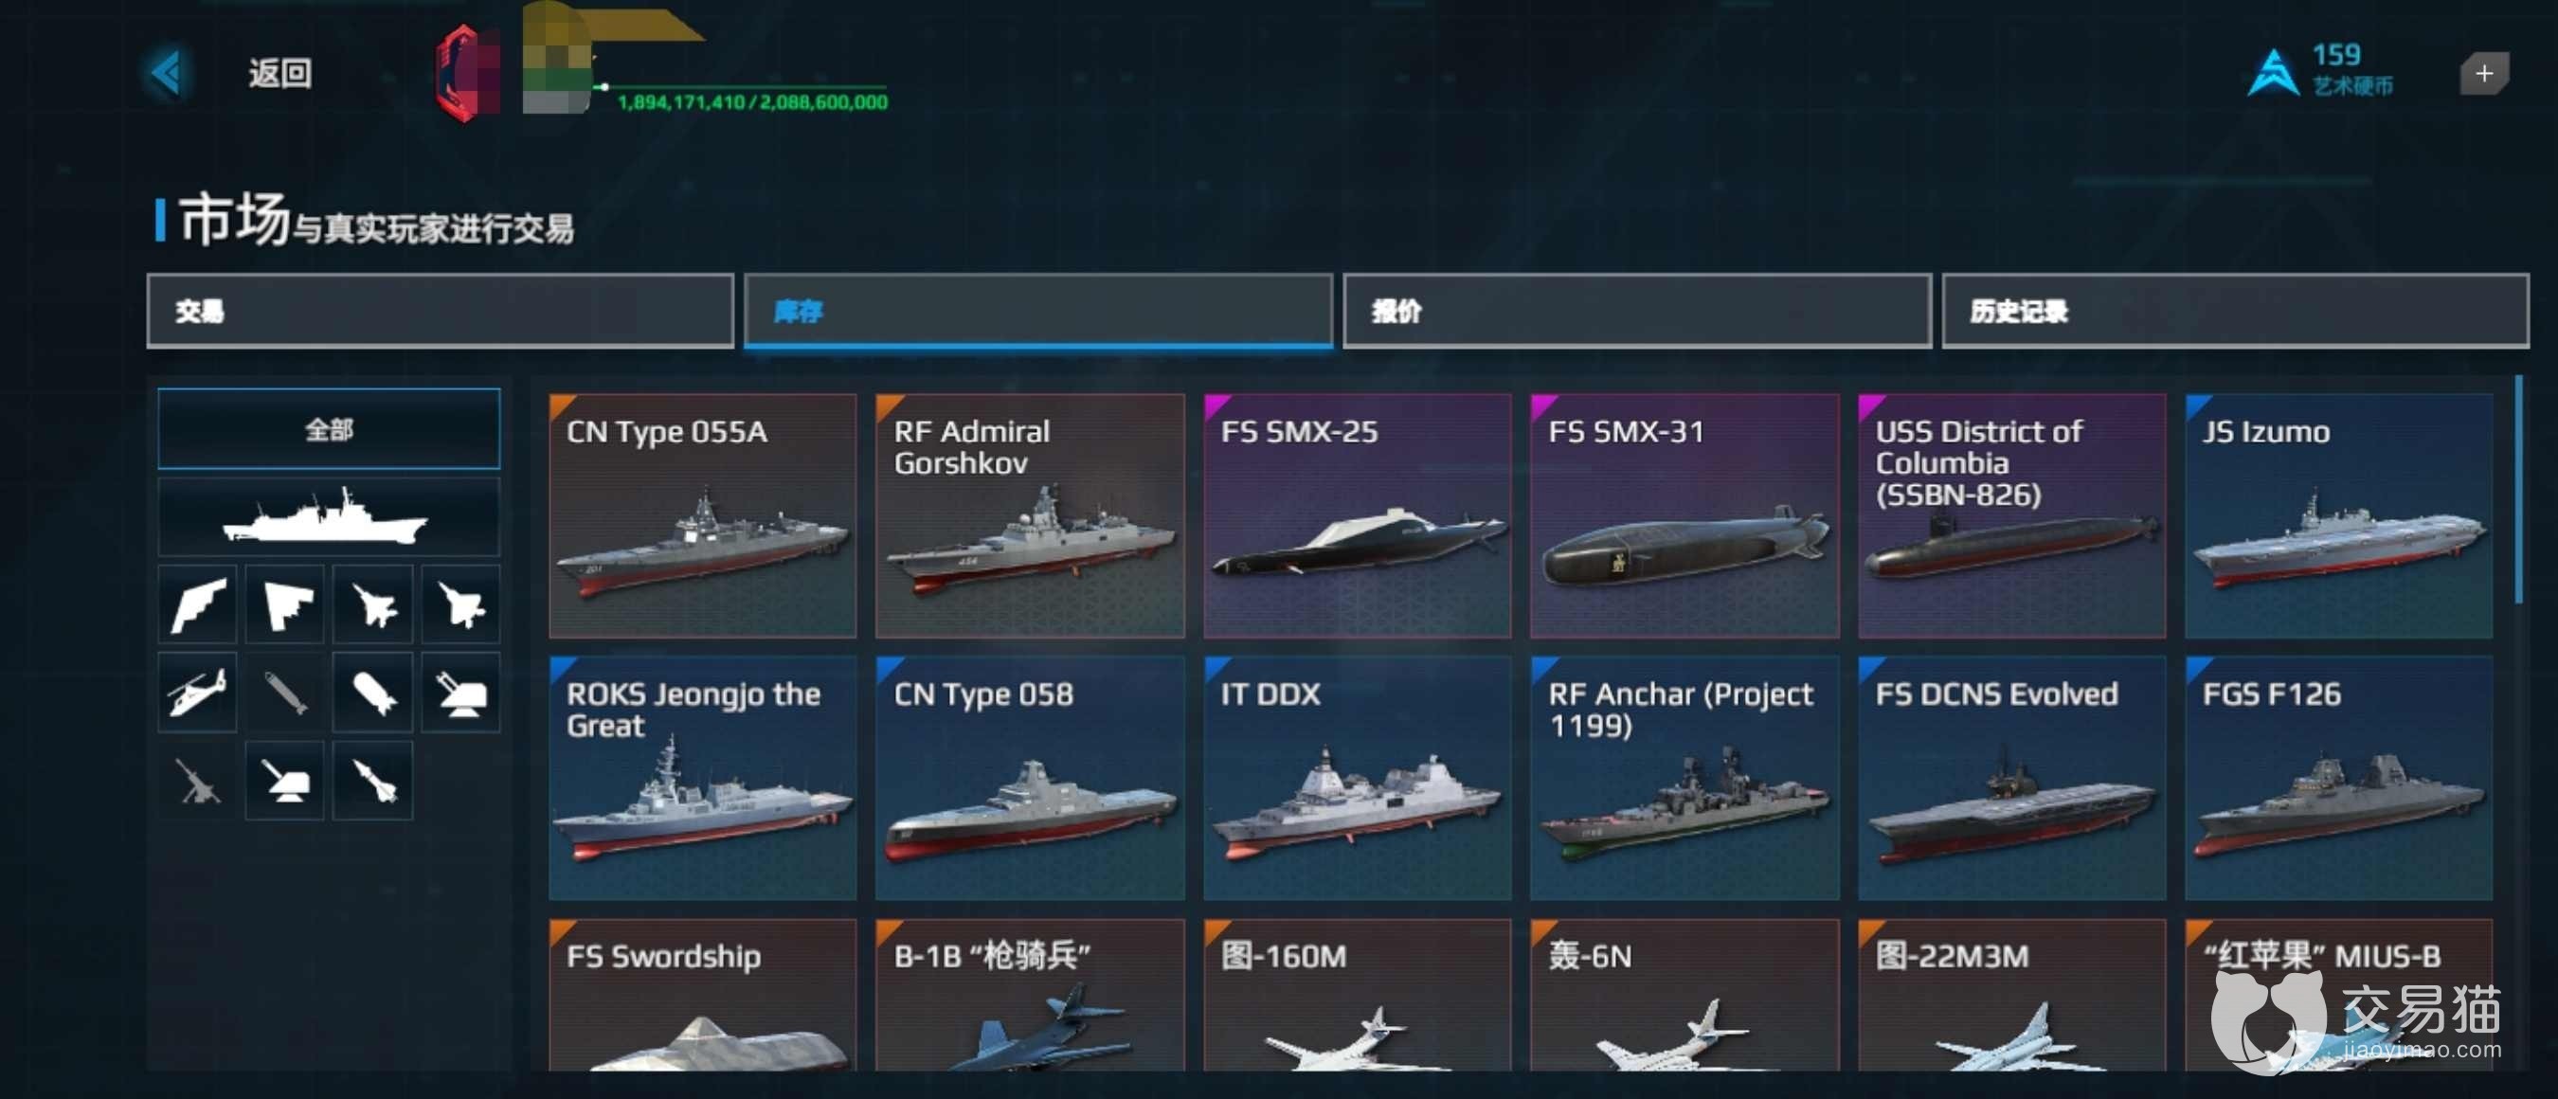Click the inventory list scrollbar
The height and width of the screenshot is (1099, 2558).
click(2518, 491)
